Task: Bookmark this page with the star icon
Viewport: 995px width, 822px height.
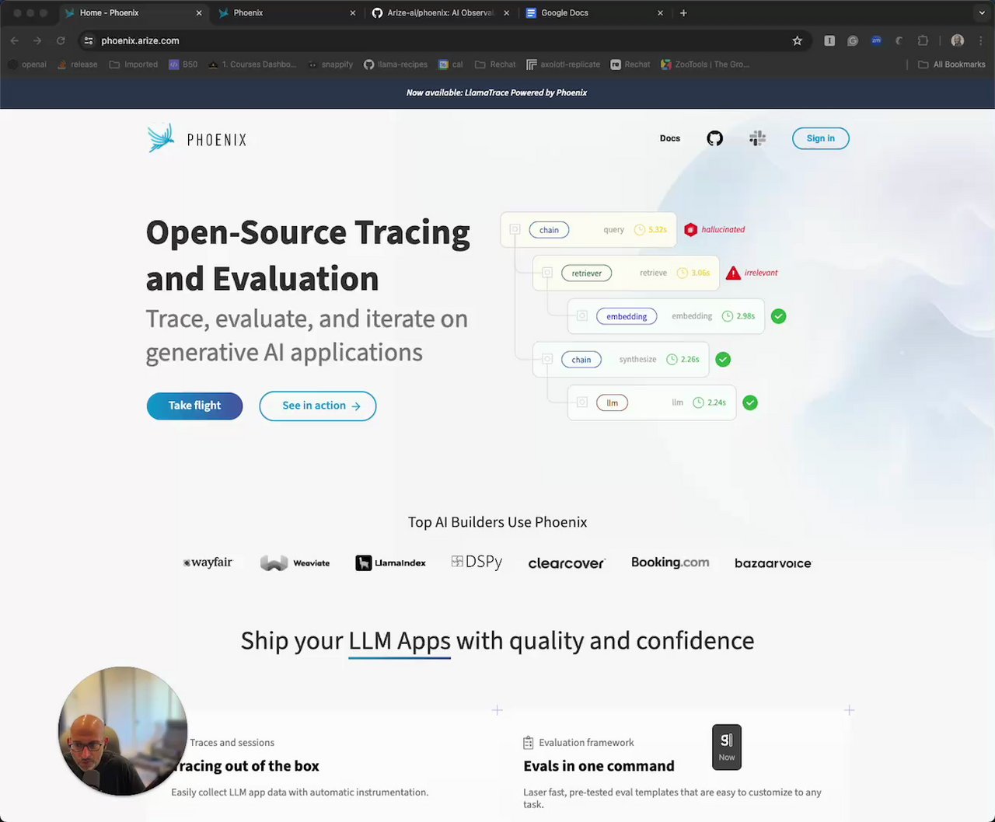Action: tap(797, 40)
